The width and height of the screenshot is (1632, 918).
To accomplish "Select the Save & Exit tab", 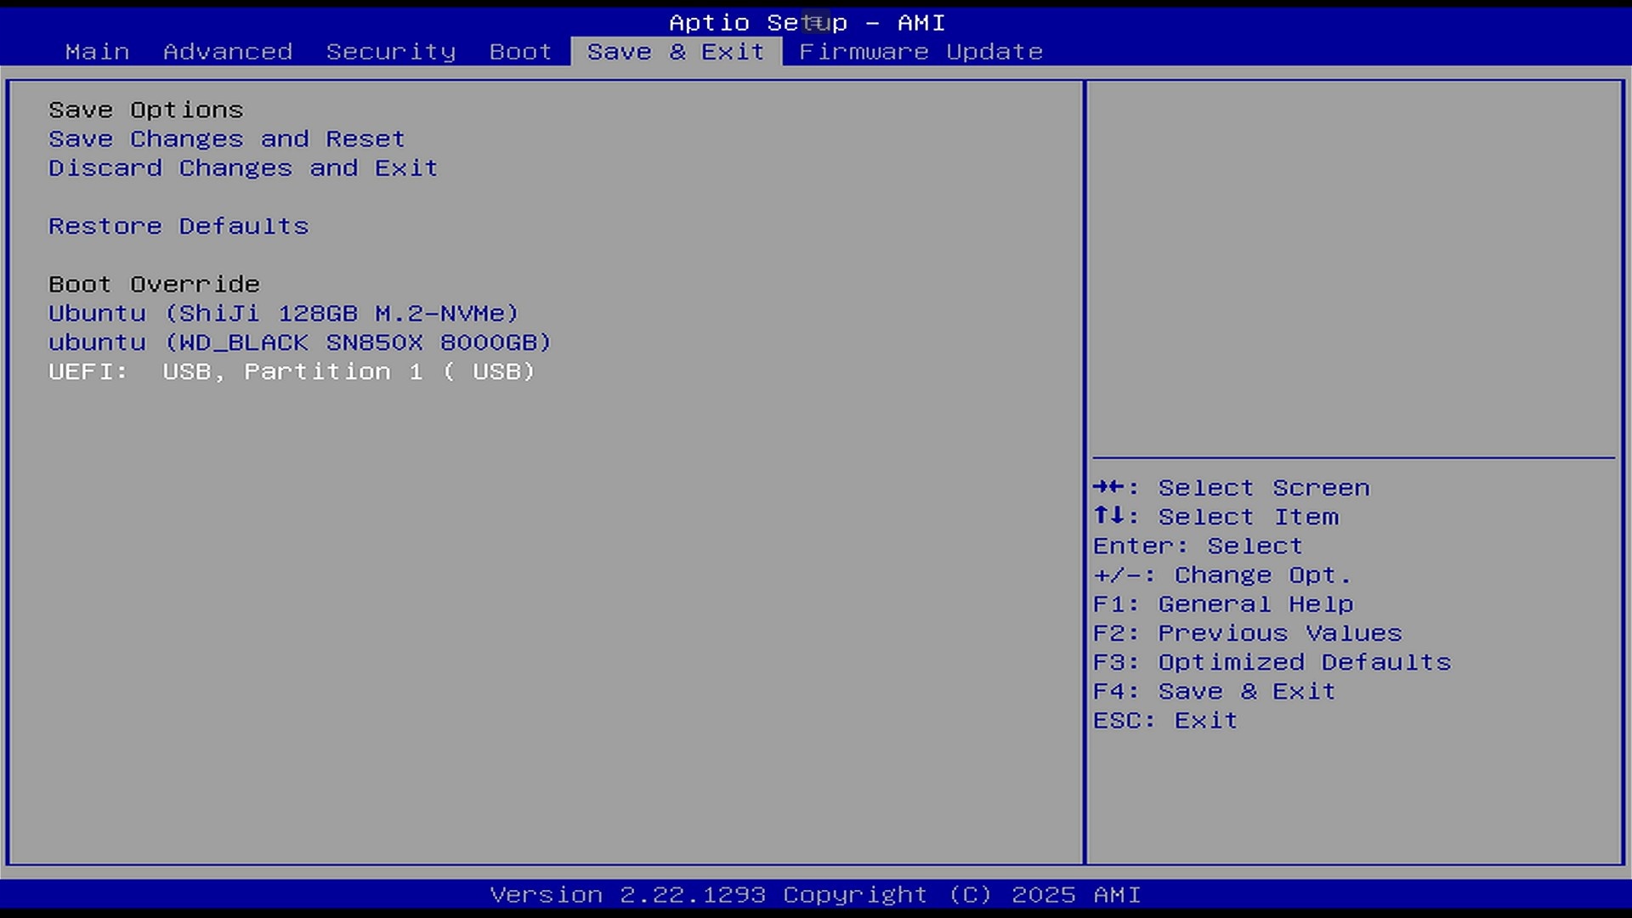I will coord(676,52).
